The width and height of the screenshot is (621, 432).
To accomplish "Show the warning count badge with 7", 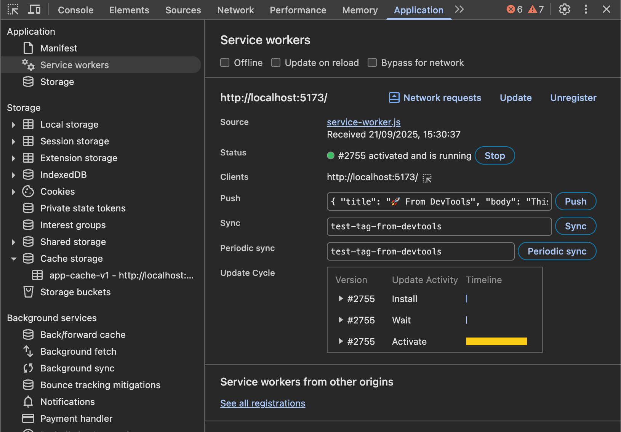I will tap(536, 10).
